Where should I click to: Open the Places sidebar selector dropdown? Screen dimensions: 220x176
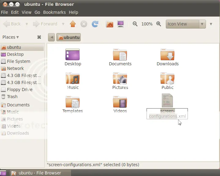tap(10, 37)
